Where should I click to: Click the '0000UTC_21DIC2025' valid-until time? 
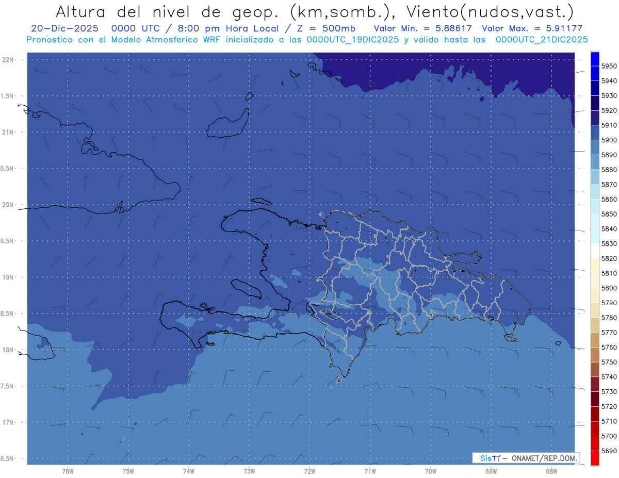pos(542,39)
